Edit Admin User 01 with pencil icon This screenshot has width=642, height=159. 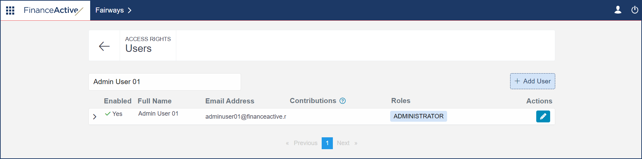(543, 116)
